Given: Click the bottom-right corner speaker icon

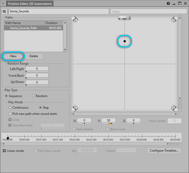Looking at the screenshot, I should click(174, 108).
